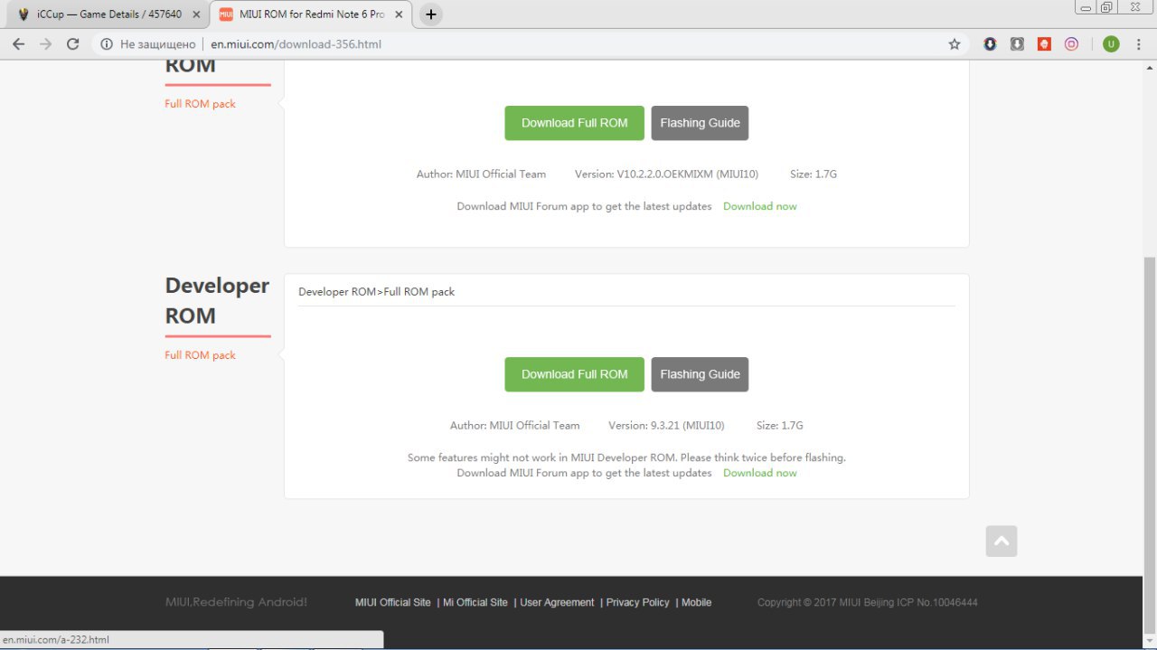Open Mobile footer link
Image resolution: width=1157 pixels, height=650 pixels.
pyautogui.click(x=696, y=602)
